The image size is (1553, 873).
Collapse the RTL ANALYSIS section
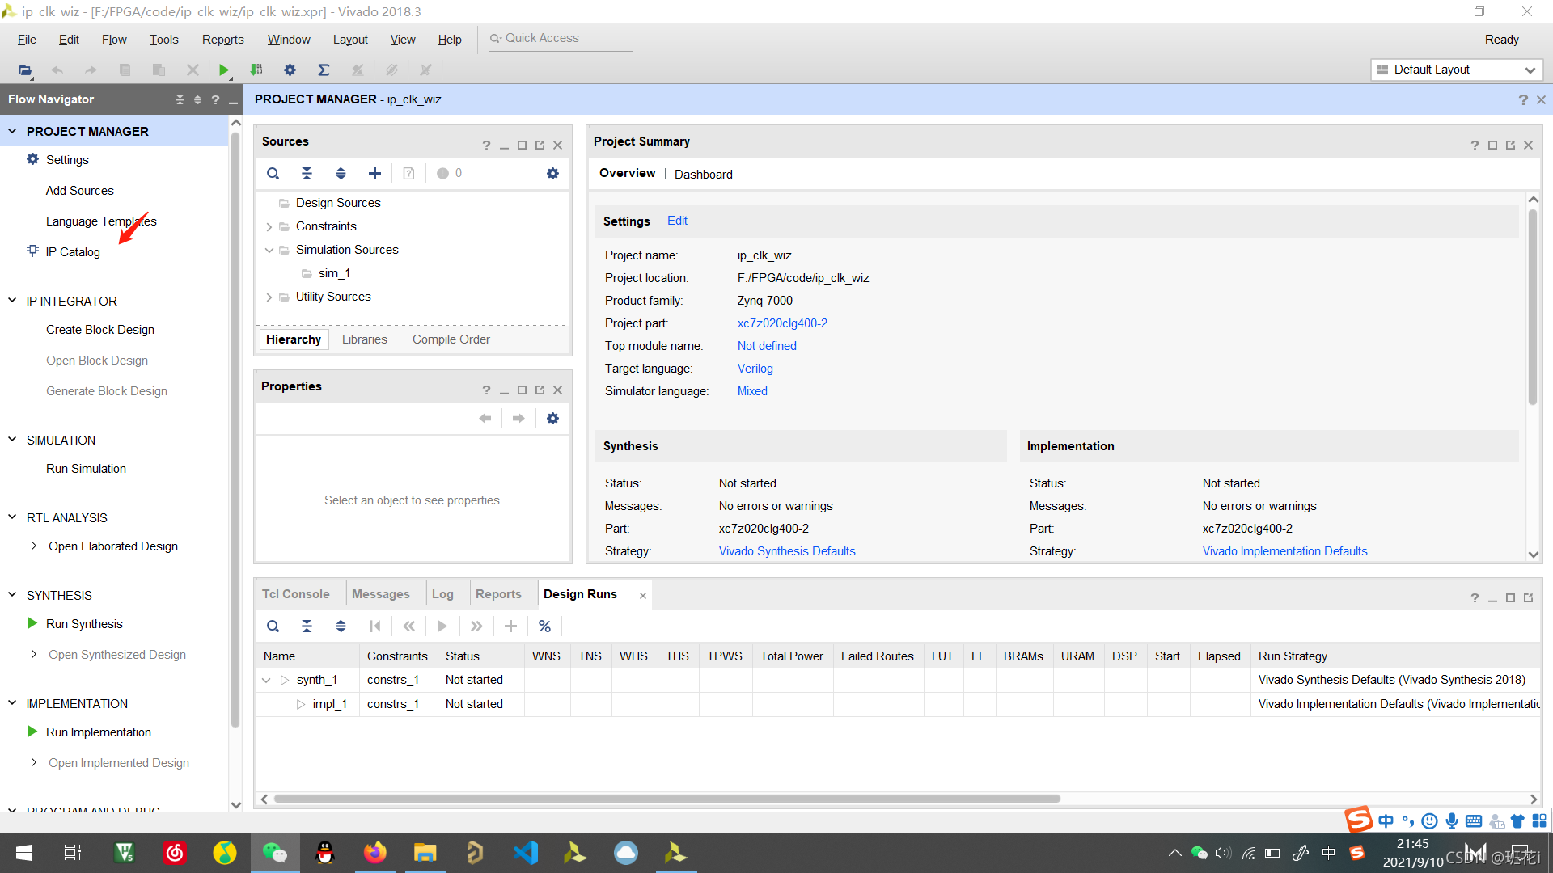pos(12,517)
